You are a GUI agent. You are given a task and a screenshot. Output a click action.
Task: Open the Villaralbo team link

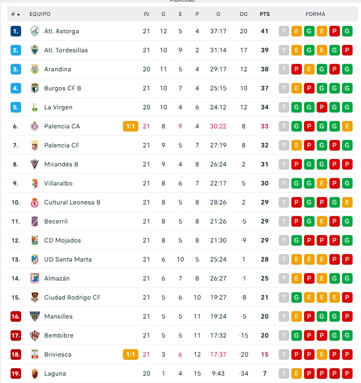pyautogui.click(x=58, y=183)
